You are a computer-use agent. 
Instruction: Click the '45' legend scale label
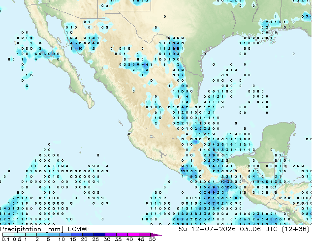pos(141,239)
